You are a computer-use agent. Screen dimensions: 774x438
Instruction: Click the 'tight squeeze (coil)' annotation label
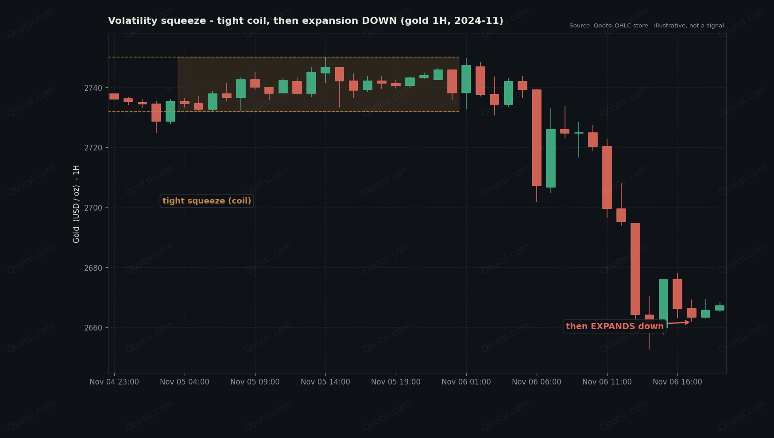(207, 201)
